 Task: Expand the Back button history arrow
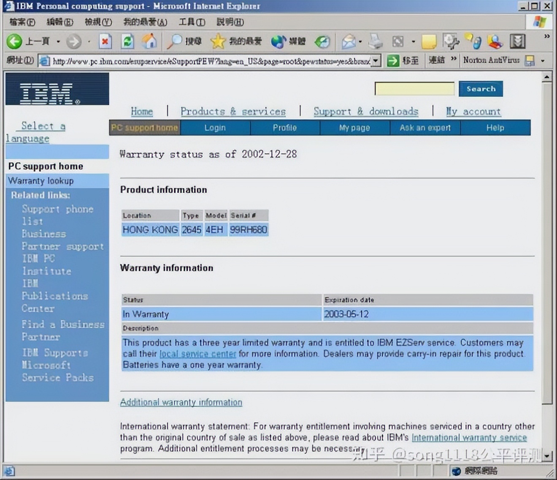tap(58, 41)
